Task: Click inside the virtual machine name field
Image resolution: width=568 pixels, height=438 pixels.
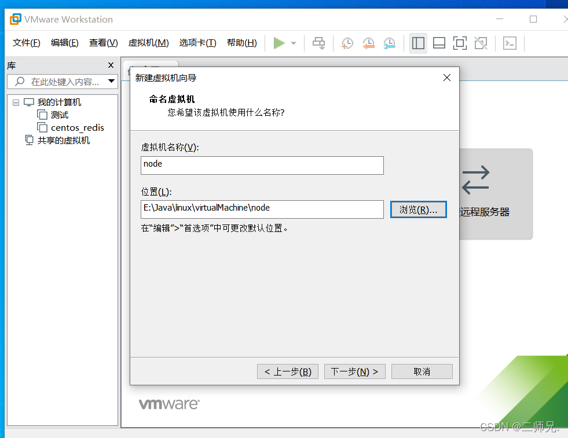Action: (262, 165)
